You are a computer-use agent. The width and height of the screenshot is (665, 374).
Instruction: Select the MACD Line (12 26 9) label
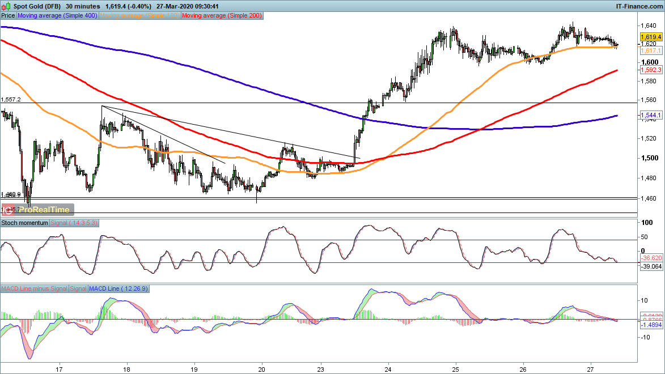(118, 288)
